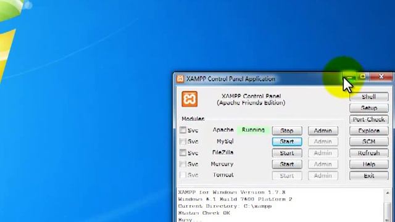Open the Help button

369,164
